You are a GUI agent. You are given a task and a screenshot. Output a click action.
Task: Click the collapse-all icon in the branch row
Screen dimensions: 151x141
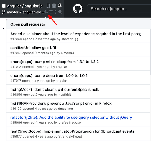coord(55,12)
